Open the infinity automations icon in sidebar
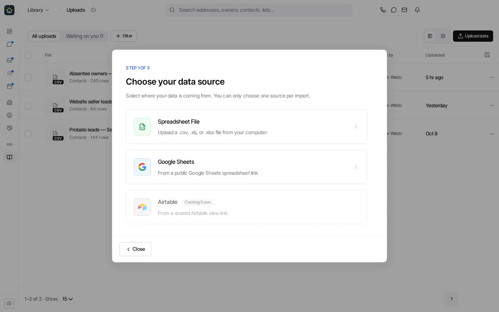Image resolution: width=499 pixels, height=312 pixels. [x=9, y=144]
